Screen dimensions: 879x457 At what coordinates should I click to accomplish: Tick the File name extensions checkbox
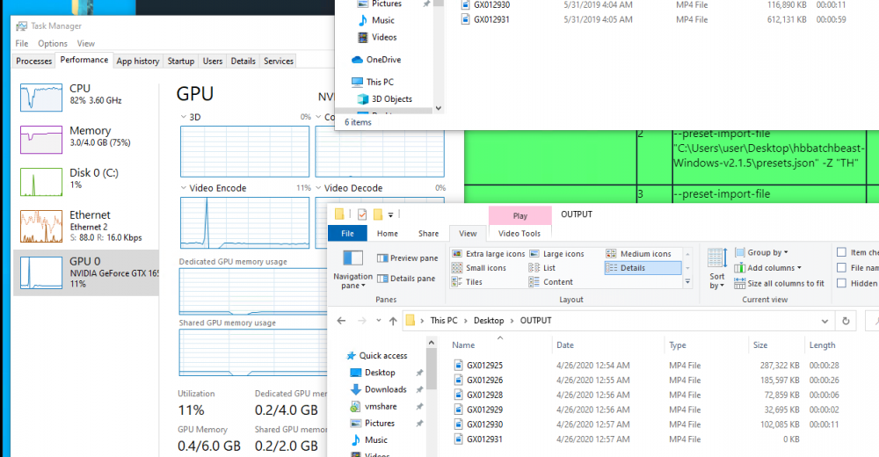pos(841,268)
